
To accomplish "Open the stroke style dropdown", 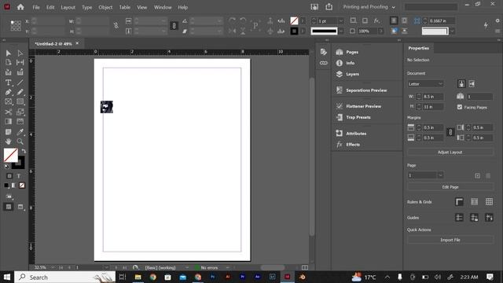I will click(341, 31).
